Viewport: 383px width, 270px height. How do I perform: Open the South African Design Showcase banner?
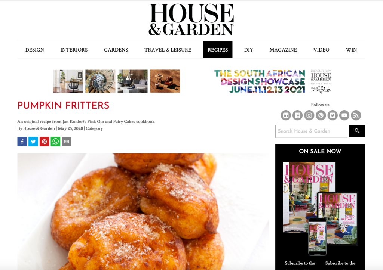click(272, 81)
